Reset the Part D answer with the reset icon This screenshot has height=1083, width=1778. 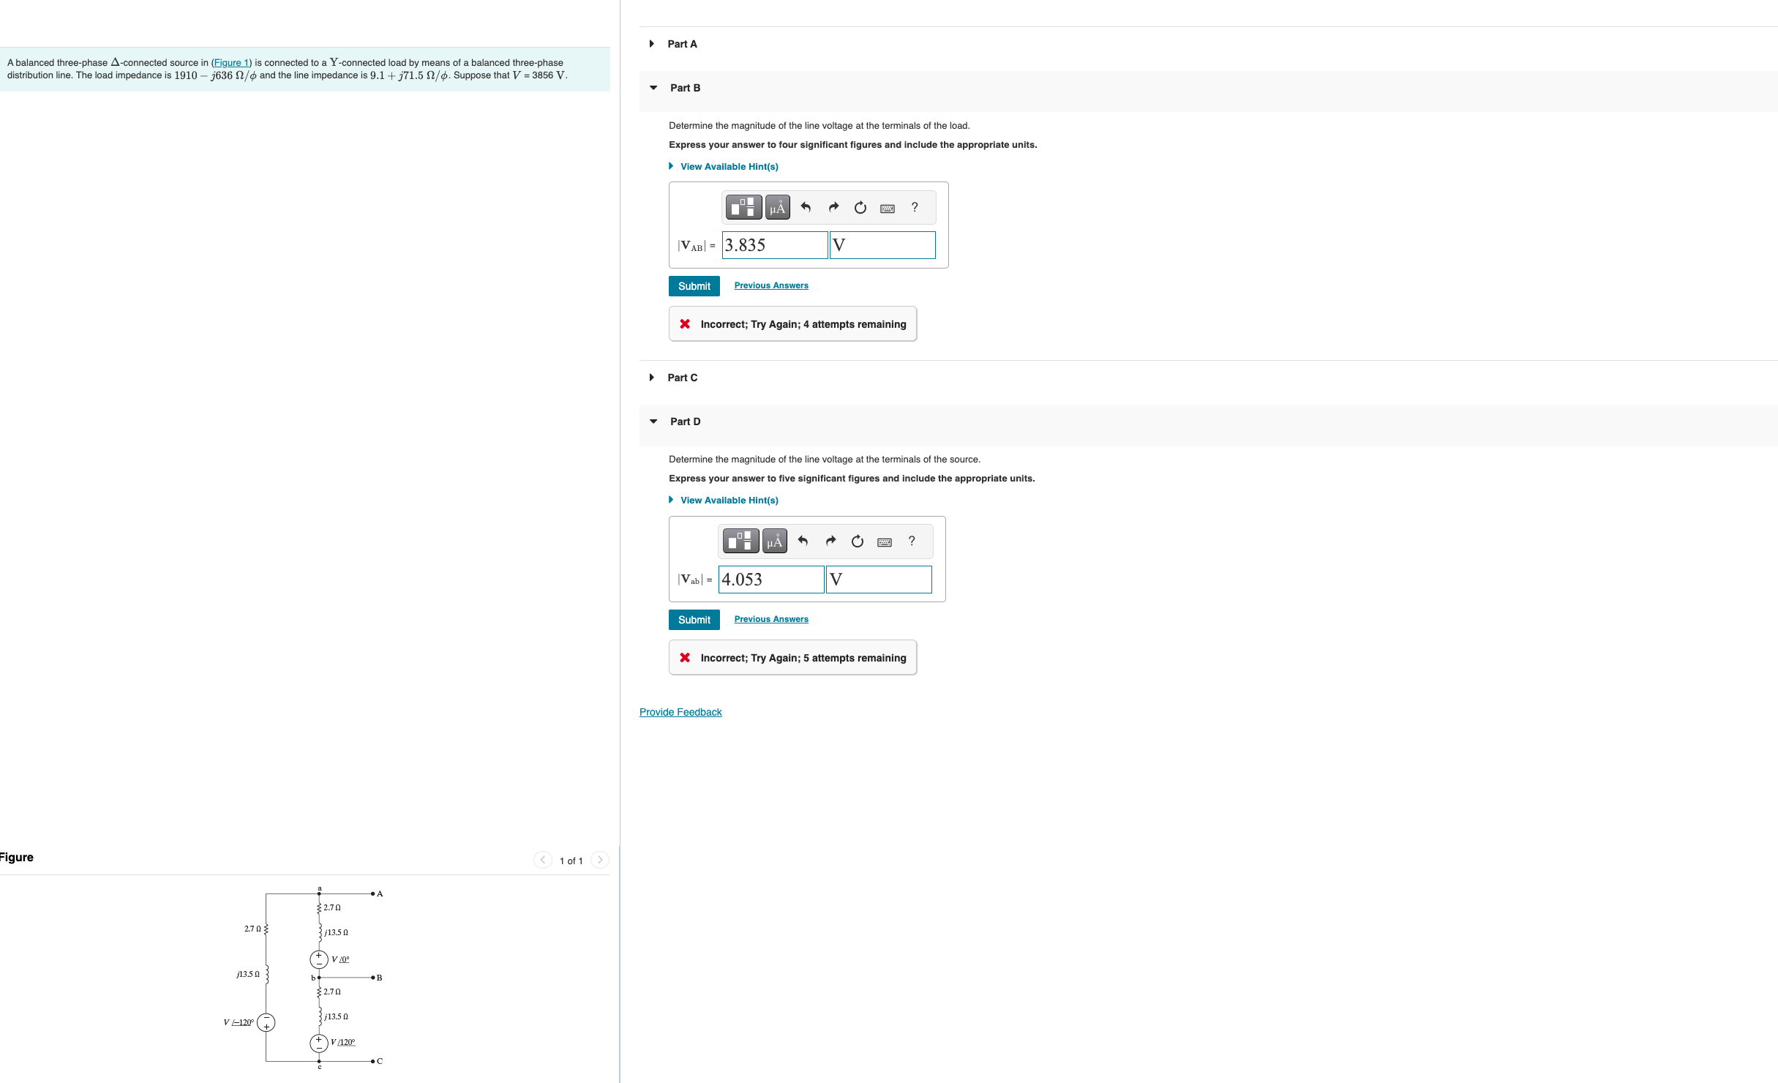[x=858, y=541]
